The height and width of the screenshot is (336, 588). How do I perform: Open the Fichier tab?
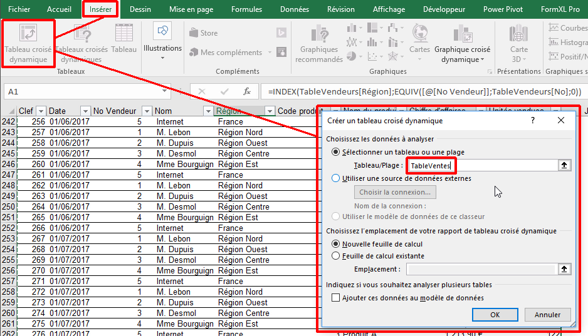click(19, 9)
